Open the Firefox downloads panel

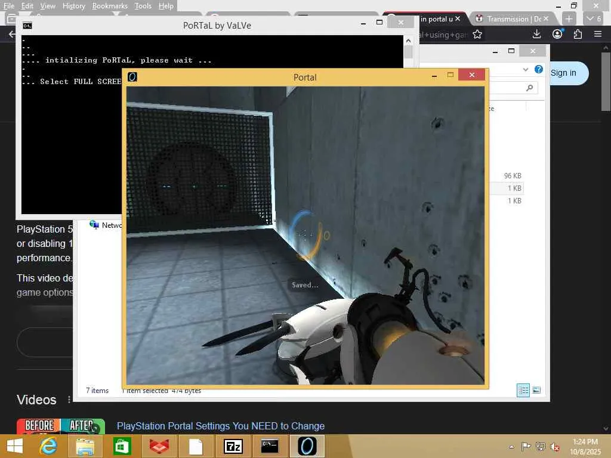point(536,34)
